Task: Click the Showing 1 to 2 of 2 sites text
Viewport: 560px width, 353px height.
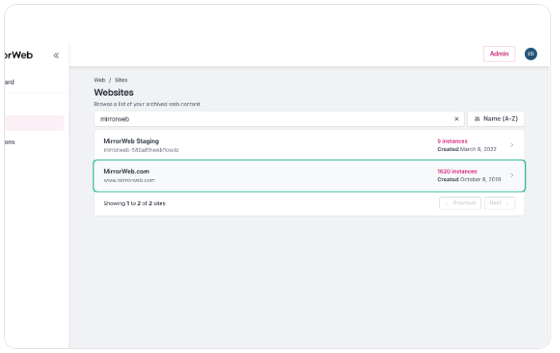Action: (134, 204)
